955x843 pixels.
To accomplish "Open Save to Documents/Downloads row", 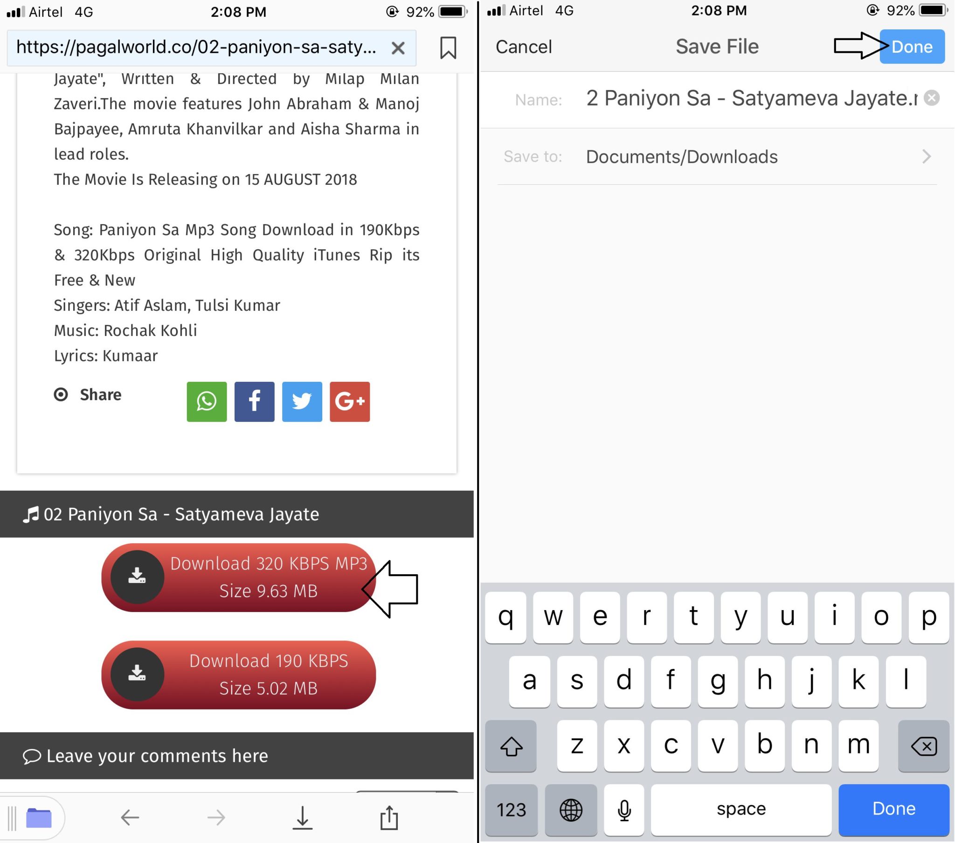I will pos(717,156).
